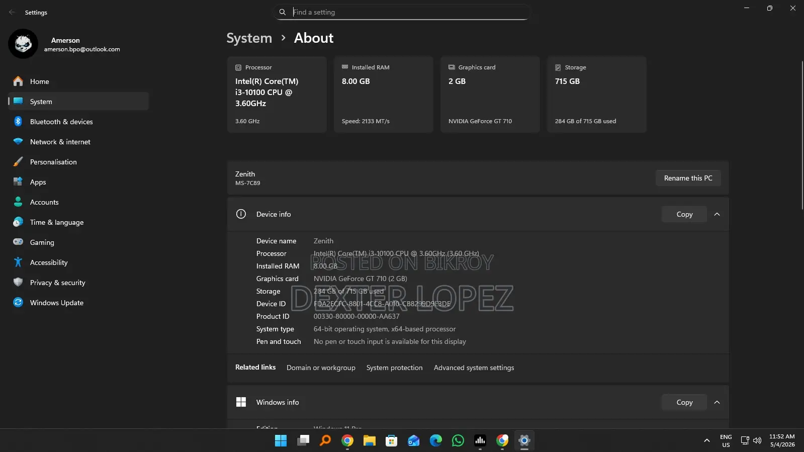This screenshot has width=804, height=452.
Task: Open File Explorer from the taskbar
Action: point(370,440)
